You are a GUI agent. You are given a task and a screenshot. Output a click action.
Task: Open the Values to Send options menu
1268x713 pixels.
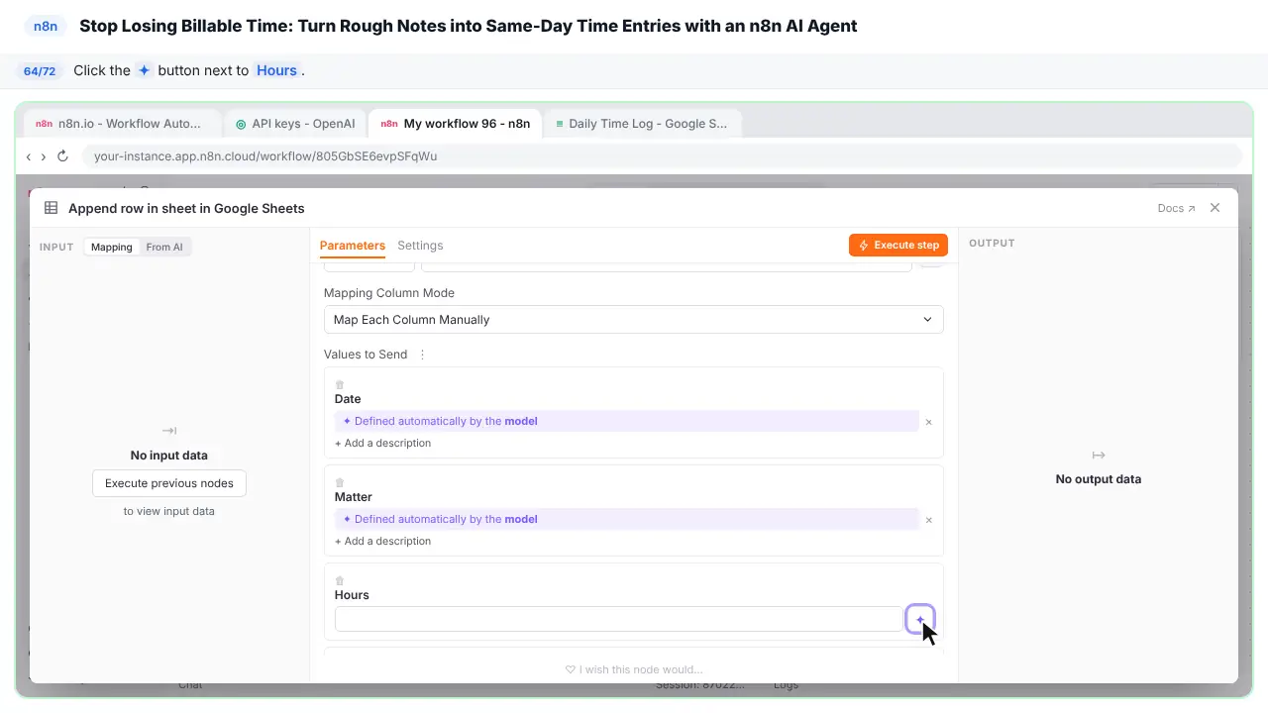pos(422,355)
